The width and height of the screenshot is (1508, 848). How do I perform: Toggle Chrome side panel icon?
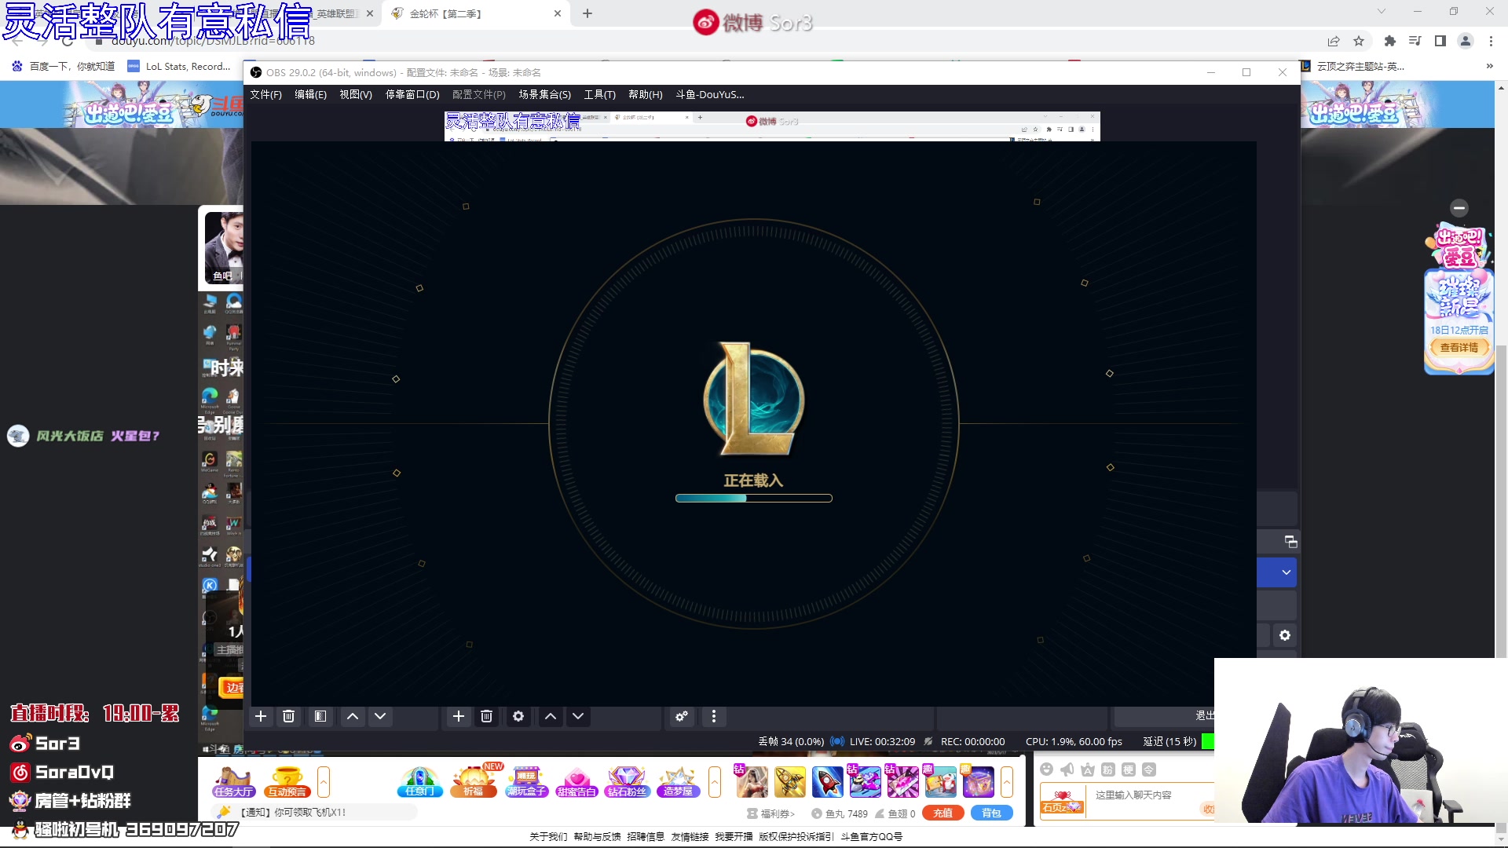1440,41
